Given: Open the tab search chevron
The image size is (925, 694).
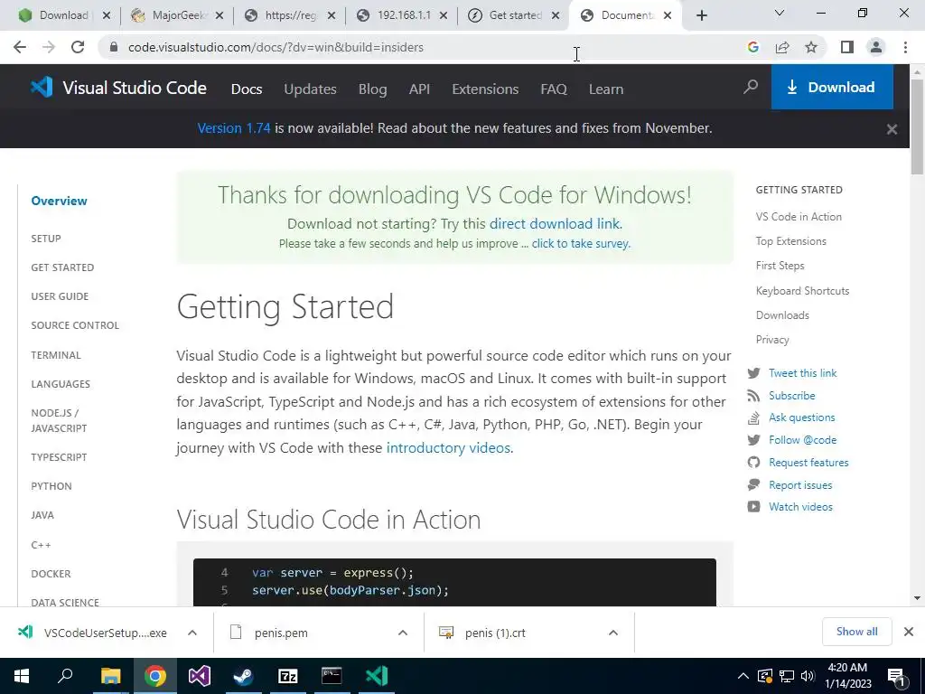Looking at the screenshot, I should tap(780, 13).
